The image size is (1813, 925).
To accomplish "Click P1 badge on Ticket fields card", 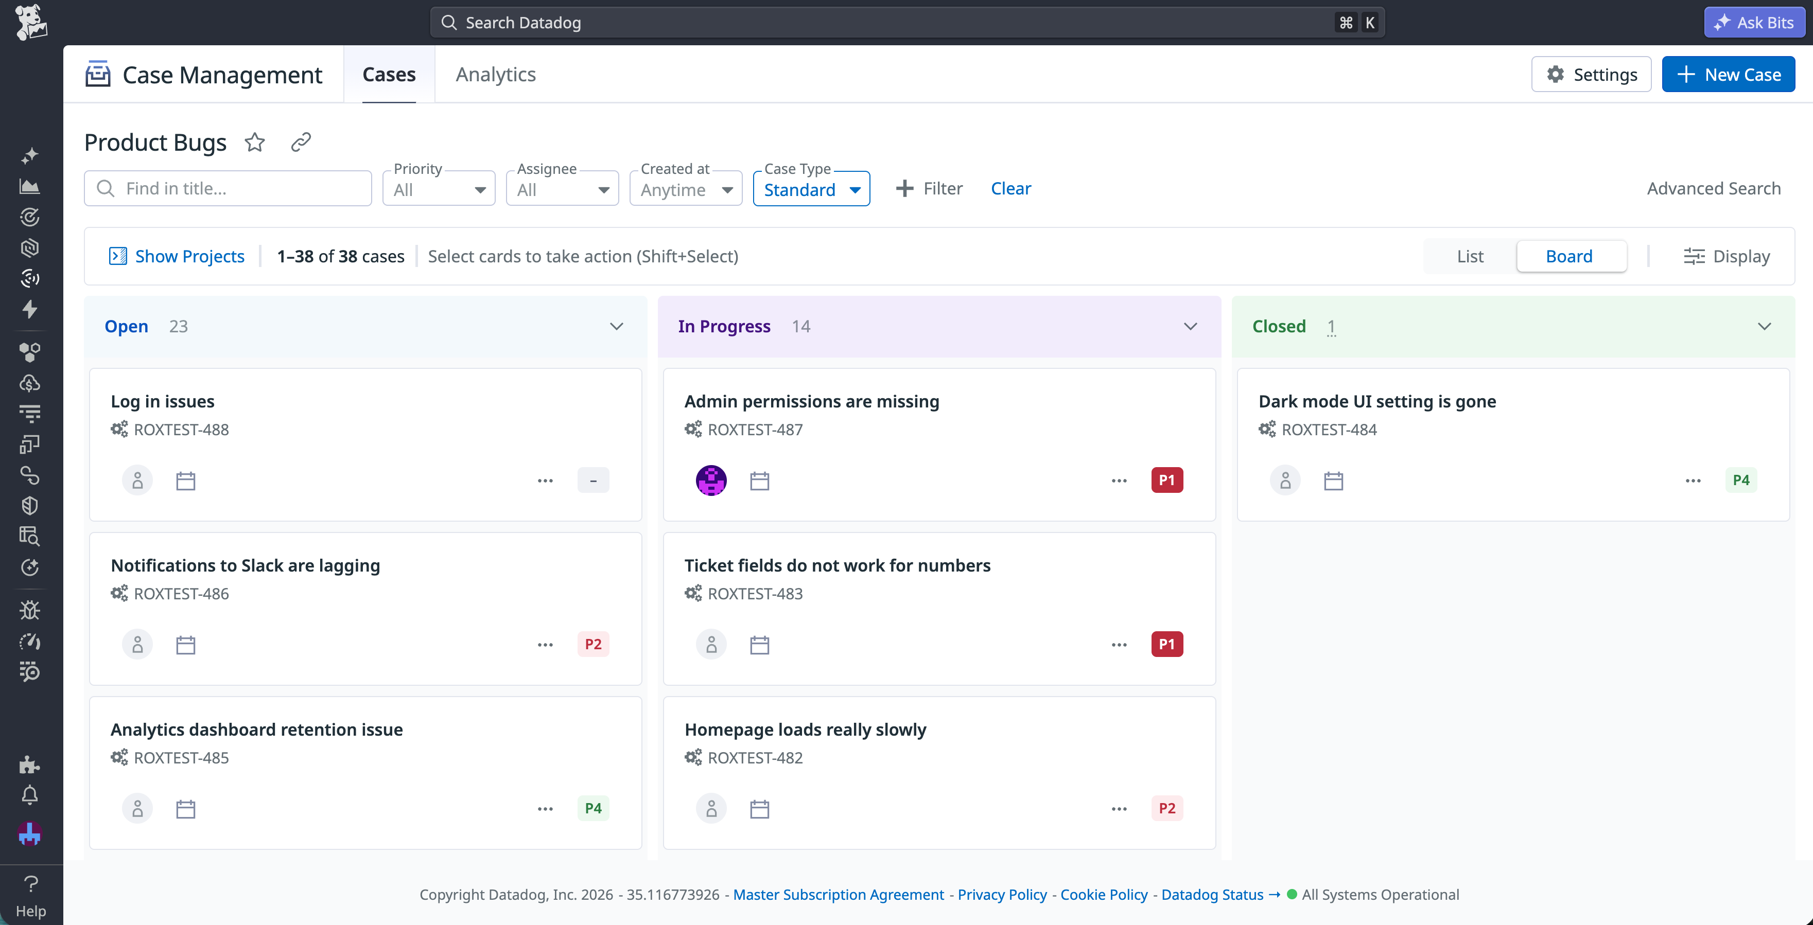I will coord(1167,644).
